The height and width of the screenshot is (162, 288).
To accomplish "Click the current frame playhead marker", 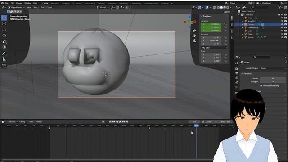I will [x=196, y=126].
